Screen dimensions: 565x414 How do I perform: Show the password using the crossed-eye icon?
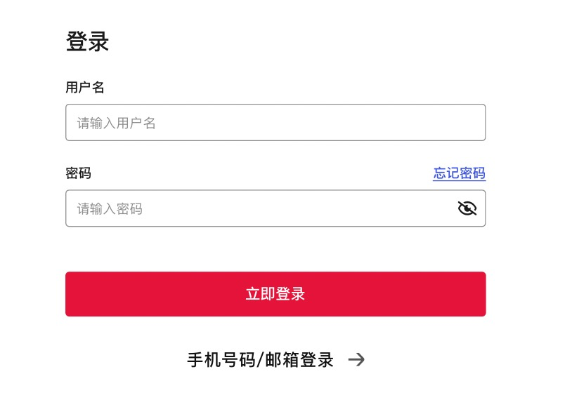[x=467, y=208]
